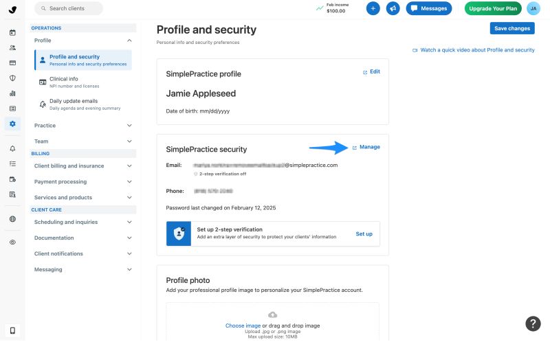This screenshot has height=342, width=550.
Task: Click the billing card icon in sidebar
Action: coord(12,62)
